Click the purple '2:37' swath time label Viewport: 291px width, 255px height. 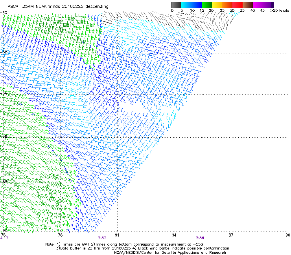coord(102,238)
